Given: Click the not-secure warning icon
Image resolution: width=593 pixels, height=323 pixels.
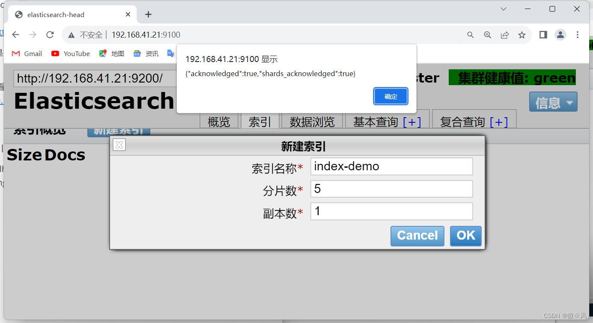Looking at the screenshot, I should pos(72,35).
